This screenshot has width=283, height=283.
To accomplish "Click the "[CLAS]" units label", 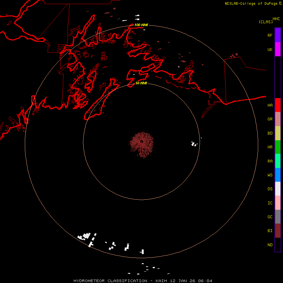I will tap(266, 22).
